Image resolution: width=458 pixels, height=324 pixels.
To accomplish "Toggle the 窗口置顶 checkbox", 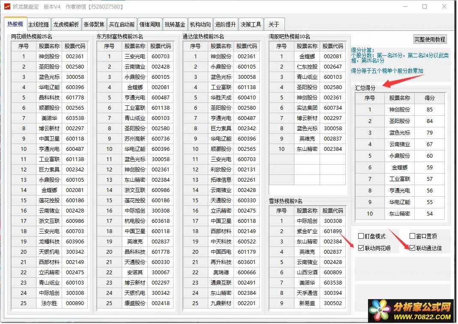I will tap(413, 236).
